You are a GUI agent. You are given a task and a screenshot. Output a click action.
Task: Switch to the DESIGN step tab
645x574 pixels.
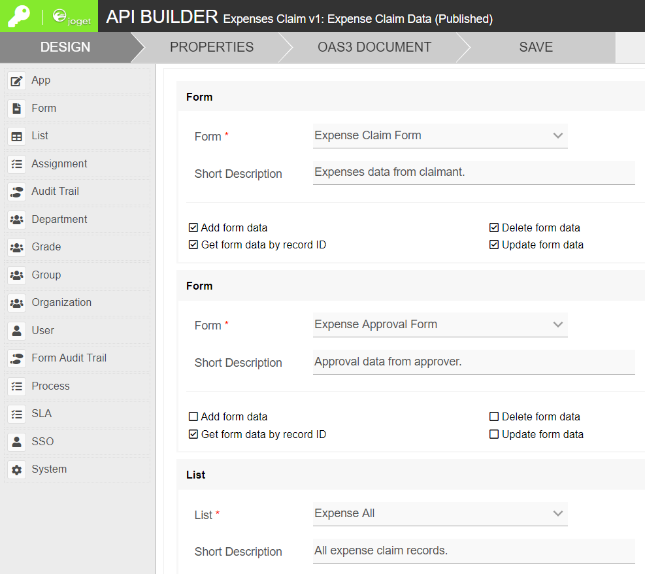pos(65,47)
